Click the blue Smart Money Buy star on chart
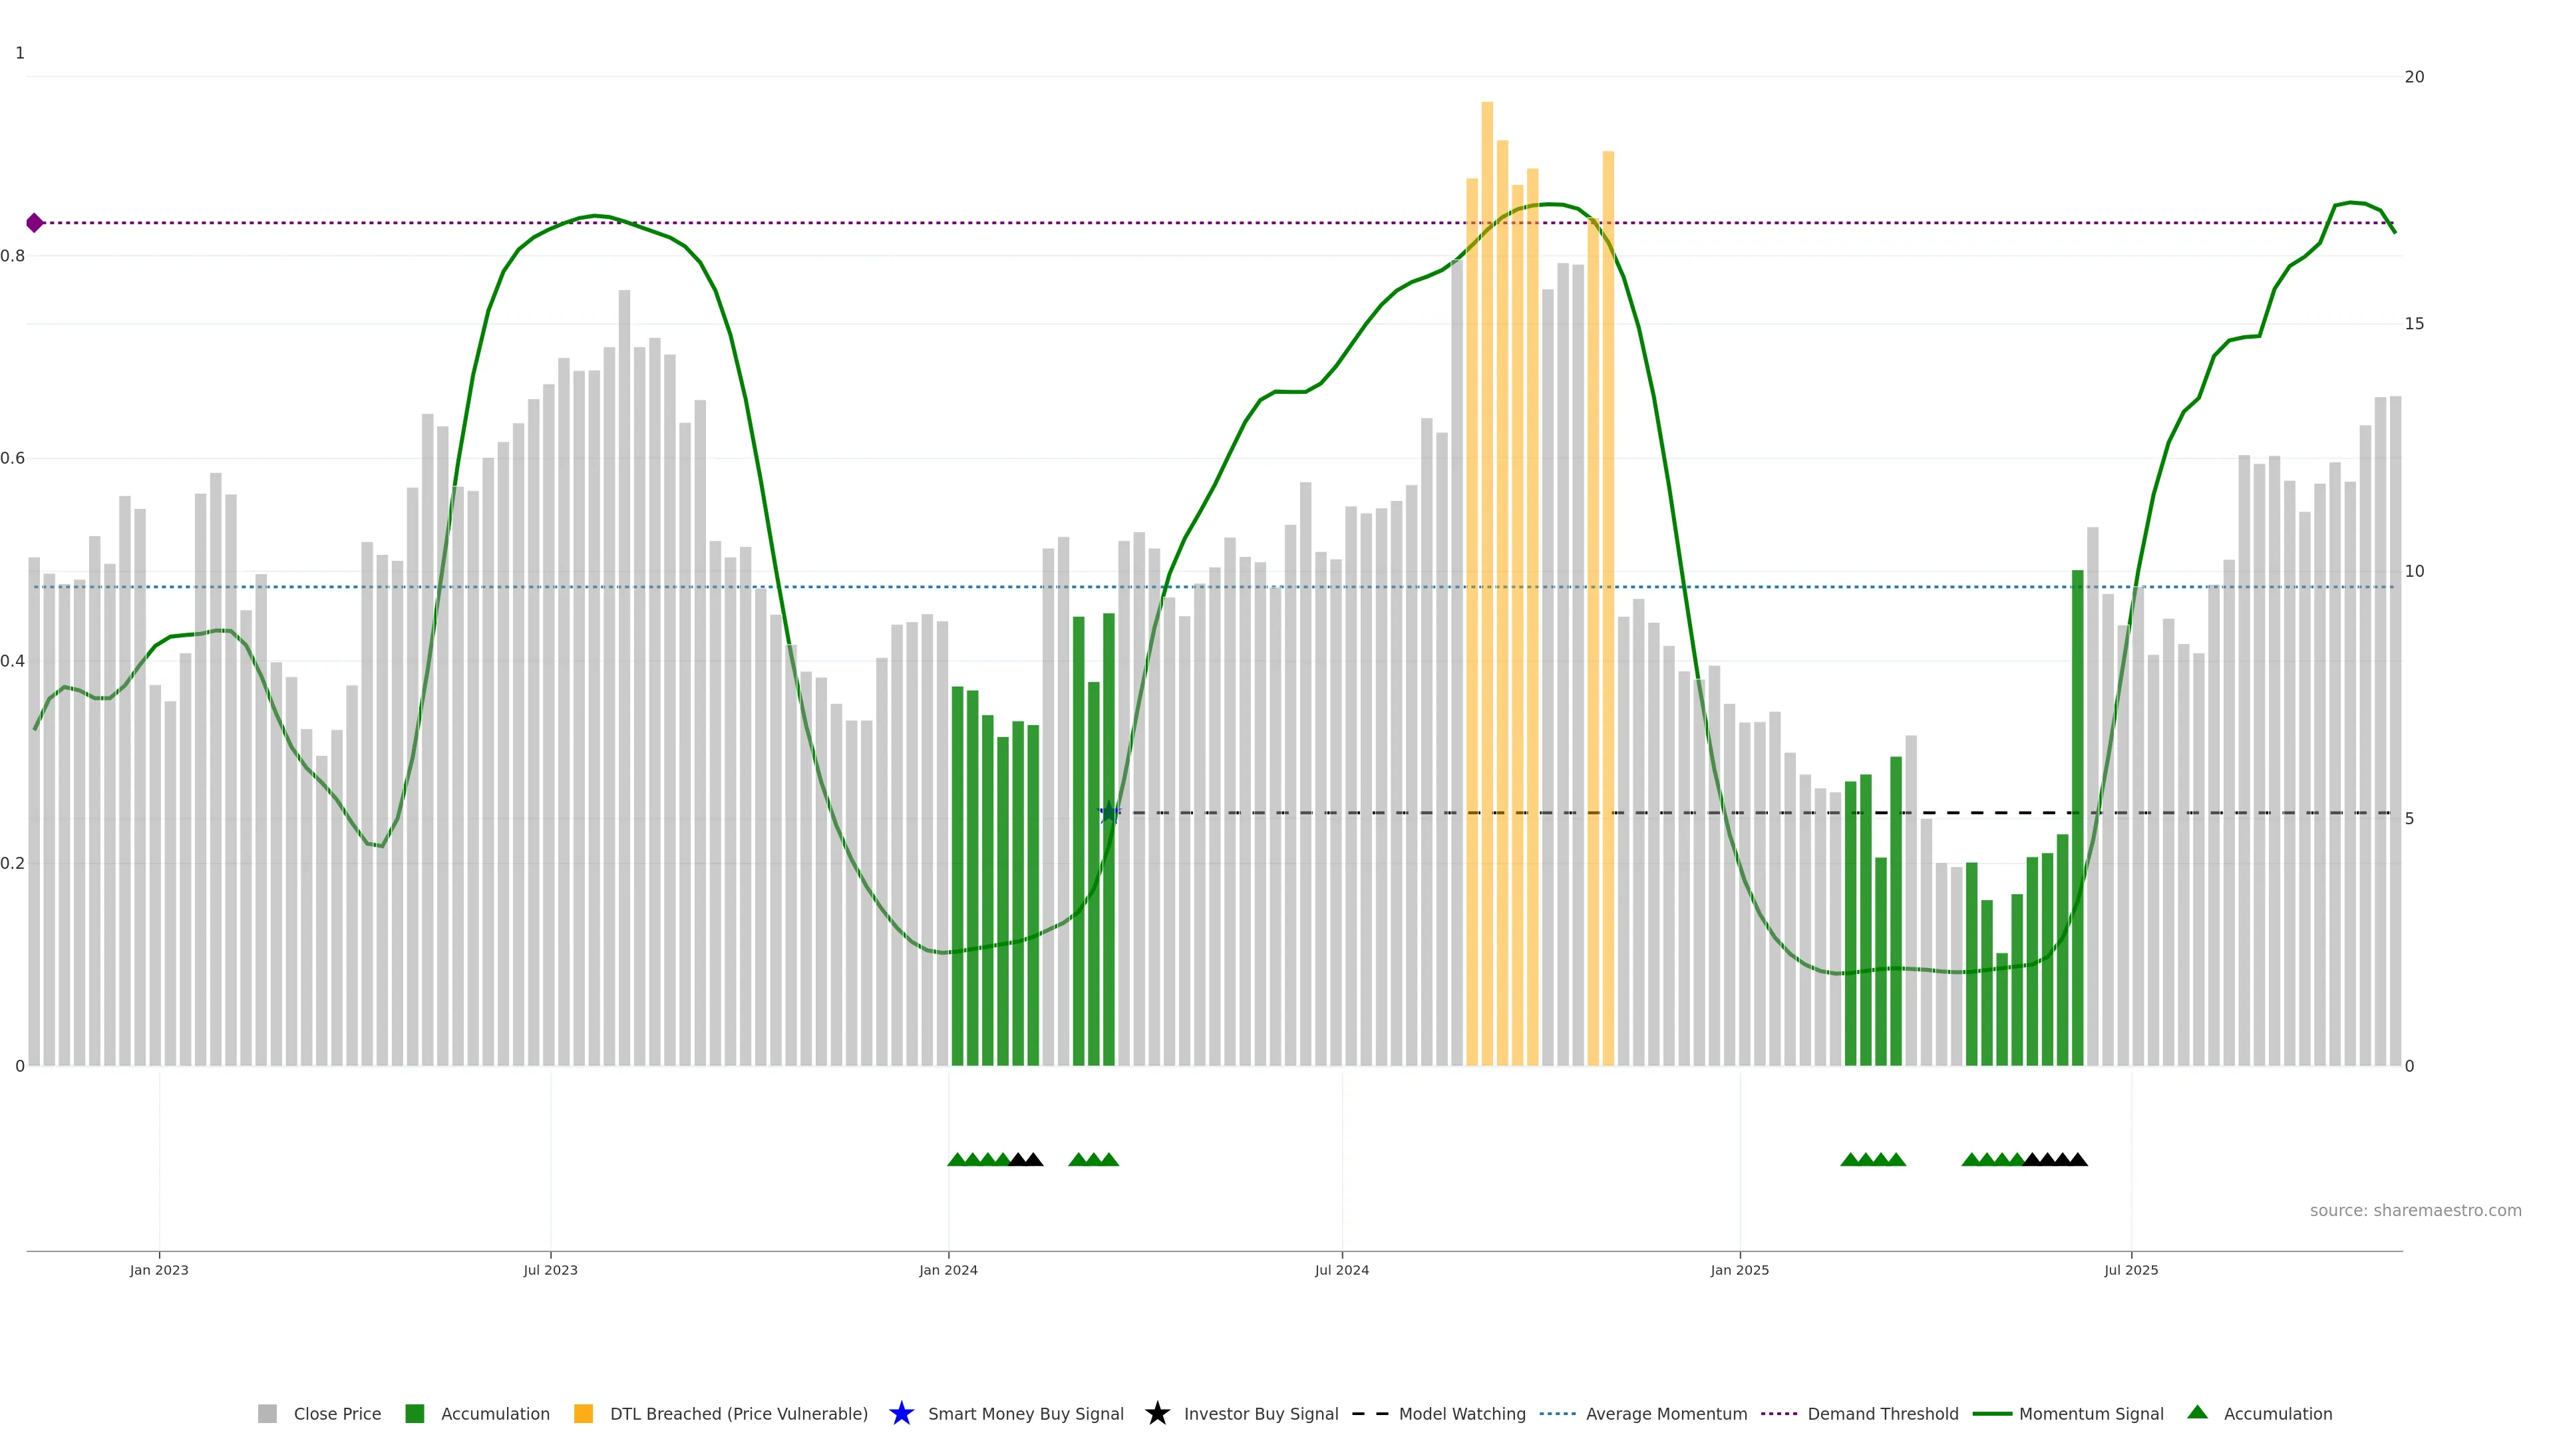The width and height of the screenshot is (2555, 1437). pos(1110,813)
